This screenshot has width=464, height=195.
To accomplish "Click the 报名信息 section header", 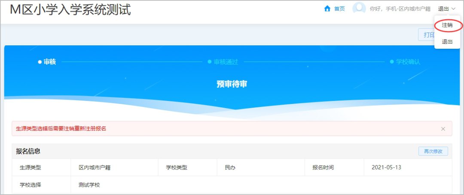I will coord(28,151).
